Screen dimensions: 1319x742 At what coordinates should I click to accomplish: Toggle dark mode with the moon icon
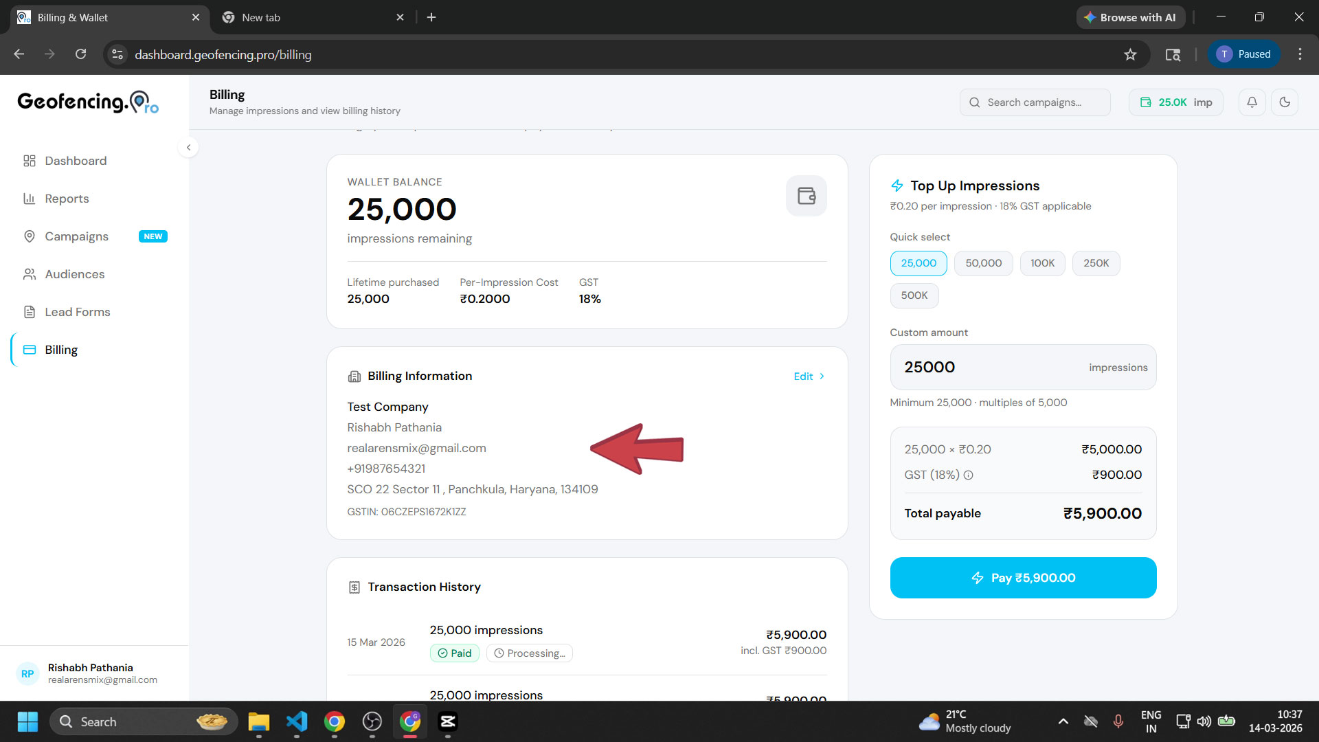coord(1285,102)
